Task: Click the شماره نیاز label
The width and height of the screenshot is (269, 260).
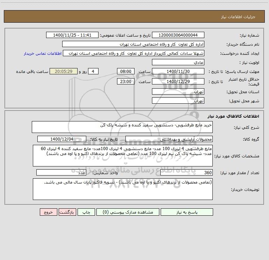Action: coord(249,36)
